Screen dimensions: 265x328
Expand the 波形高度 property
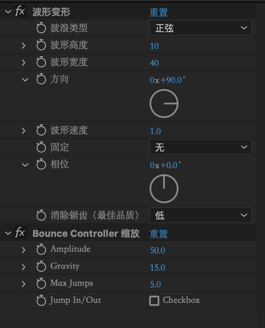point(24,46)
